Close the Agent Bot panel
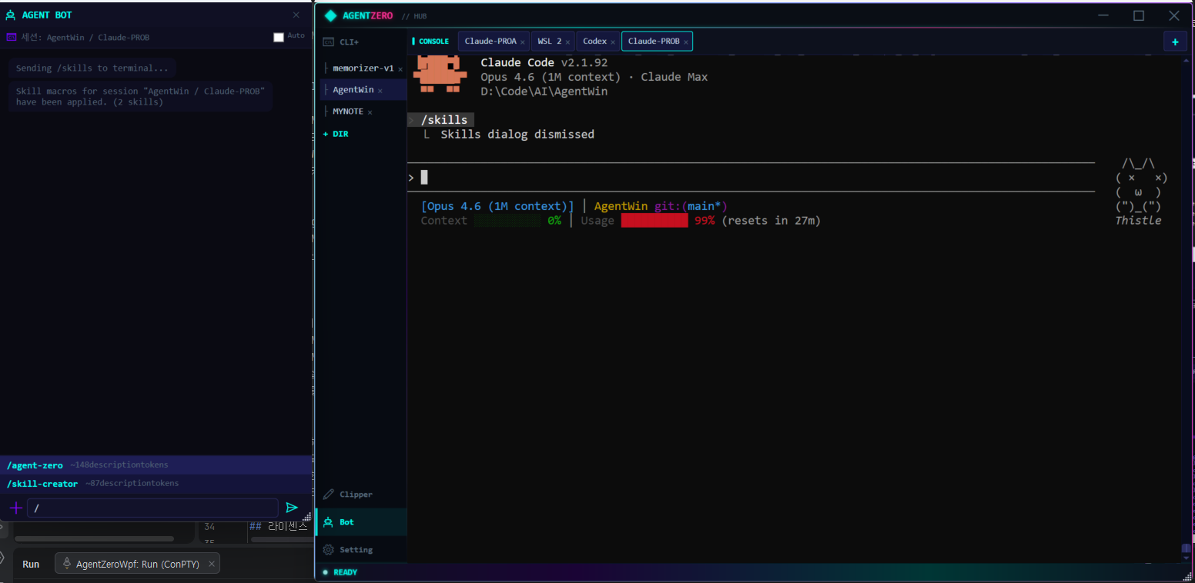1195x583 pixels. click(296, 15)
